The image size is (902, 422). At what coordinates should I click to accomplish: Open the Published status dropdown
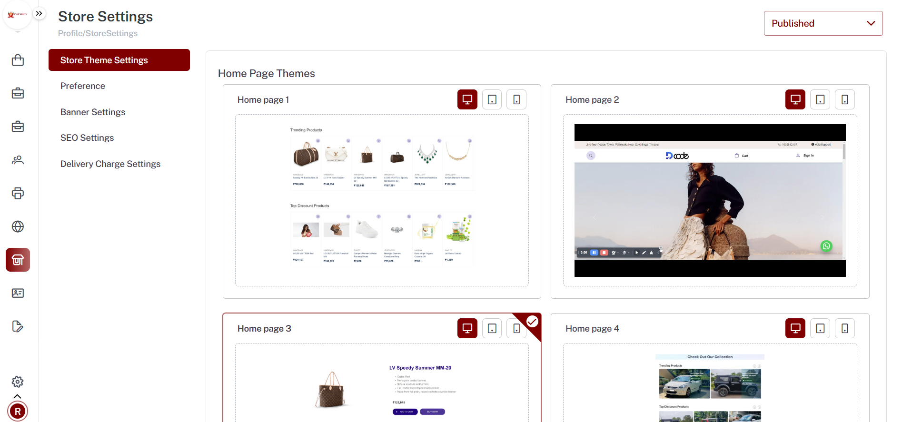pos(823,23)
